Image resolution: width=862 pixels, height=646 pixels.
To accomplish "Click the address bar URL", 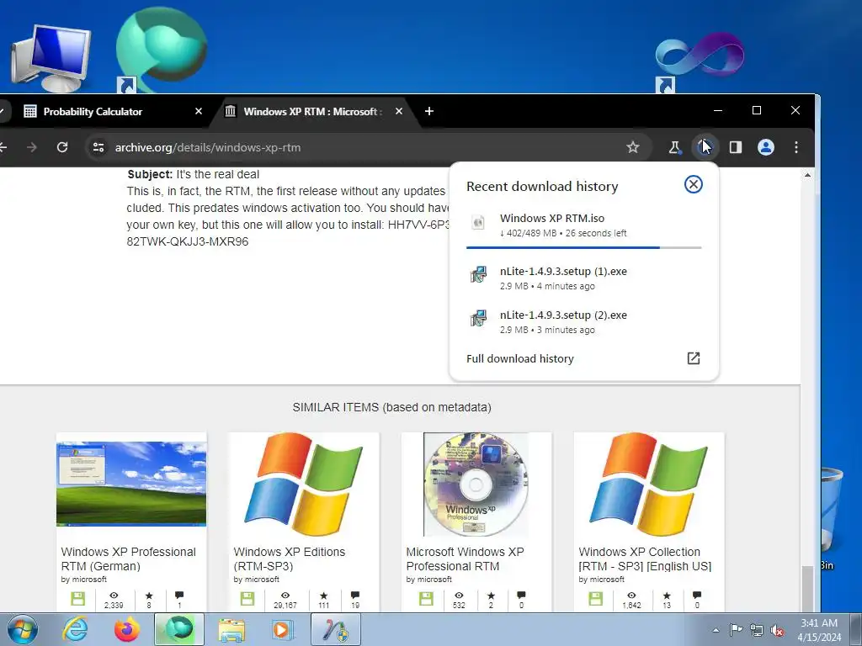I will 208,147.
